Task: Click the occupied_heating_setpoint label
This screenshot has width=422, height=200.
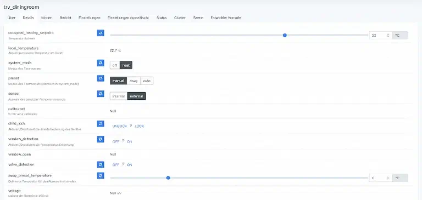Action: click(x=31, y=32)
